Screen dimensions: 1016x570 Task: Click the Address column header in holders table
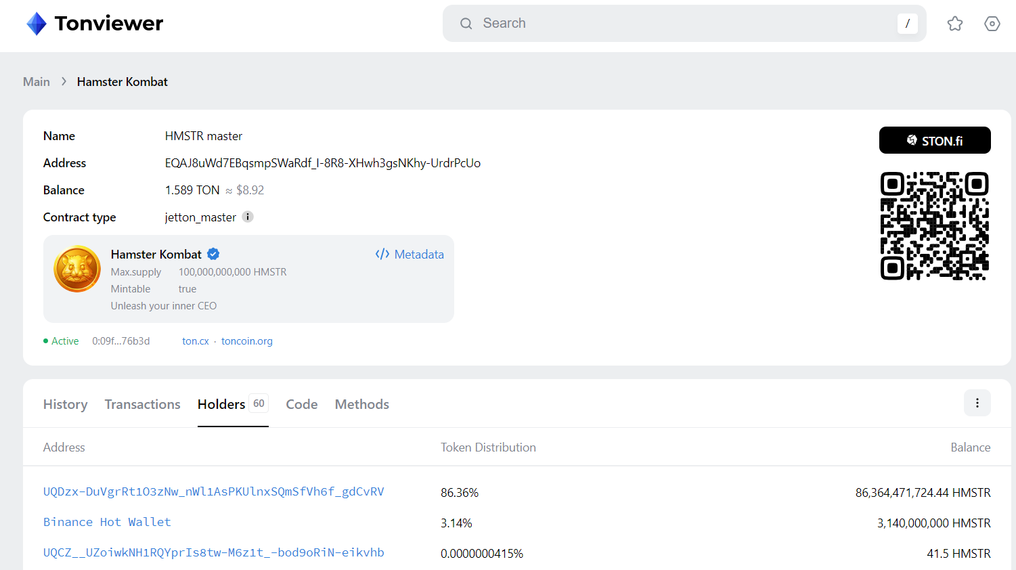click(64, 447)
